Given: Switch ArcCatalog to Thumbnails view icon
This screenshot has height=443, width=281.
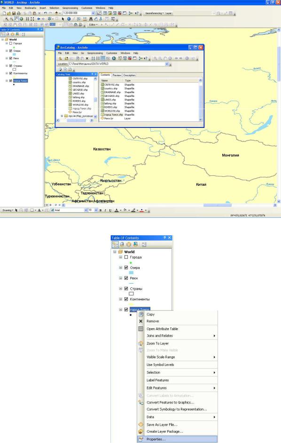Looking at the screenshot, I should [108, 58].
